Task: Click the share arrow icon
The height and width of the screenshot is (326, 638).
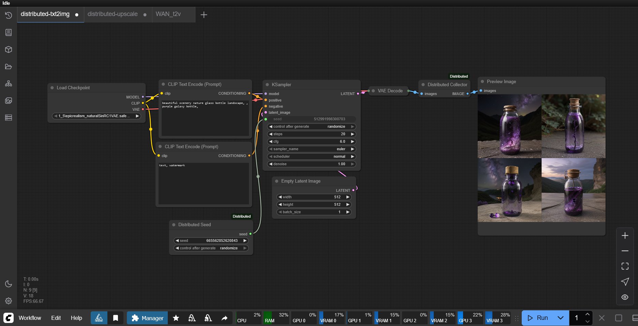Action: pyautogui.click(x=224, y=318)
